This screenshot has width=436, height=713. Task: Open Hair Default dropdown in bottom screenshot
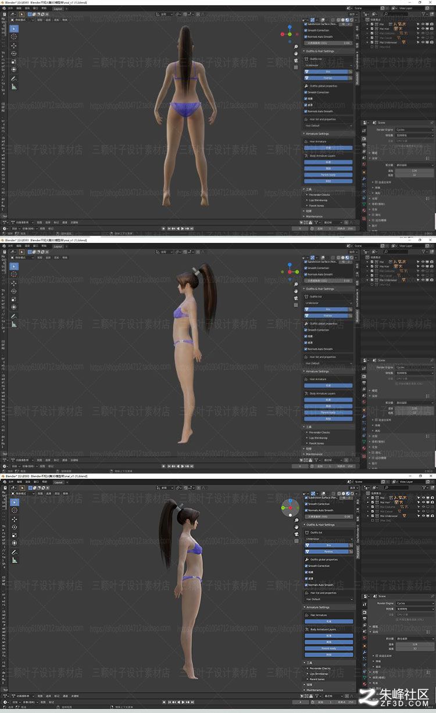pyautogui.click(x=328, y=599)
